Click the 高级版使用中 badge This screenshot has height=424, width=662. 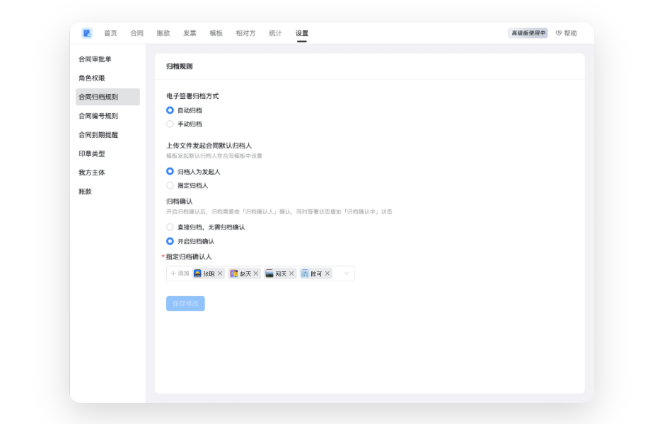tap(528, 33)
